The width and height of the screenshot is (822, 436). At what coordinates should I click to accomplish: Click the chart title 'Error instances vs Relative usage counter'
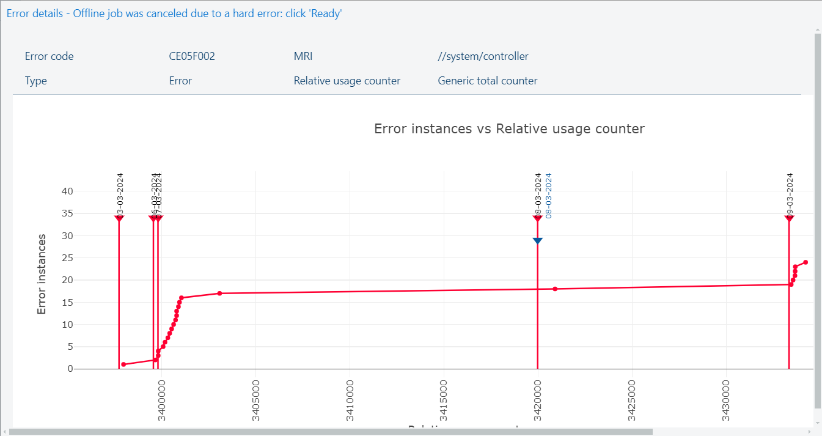coord(509,128)
